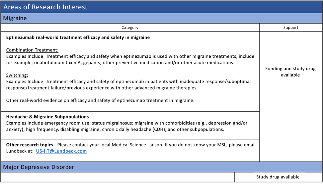
Task: Click the 'inadequate response/suboptimal' switching example text
Action: [x=215, y=82]
